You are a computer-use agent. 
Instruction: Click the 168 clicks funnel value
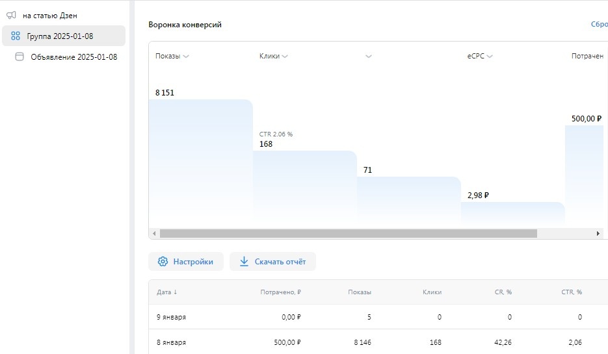pyautogui.click(x=266, y=144)
